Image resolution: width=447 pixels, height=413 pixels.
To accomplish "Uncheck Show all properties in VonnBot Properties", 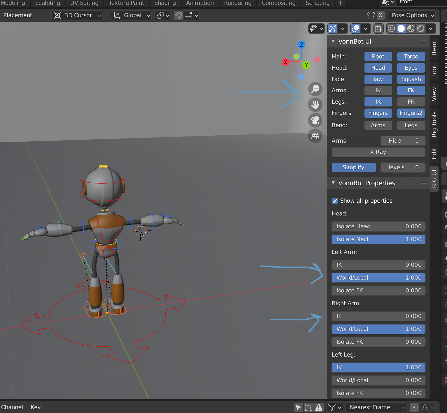I will (334, 201).
